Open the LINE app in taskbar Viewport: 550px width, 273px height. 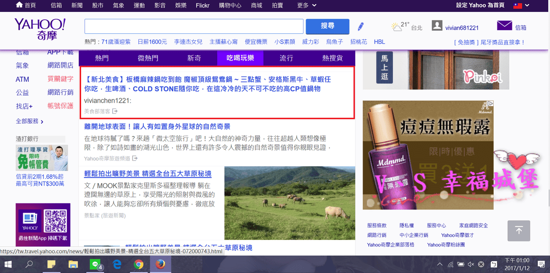point(96,264)
